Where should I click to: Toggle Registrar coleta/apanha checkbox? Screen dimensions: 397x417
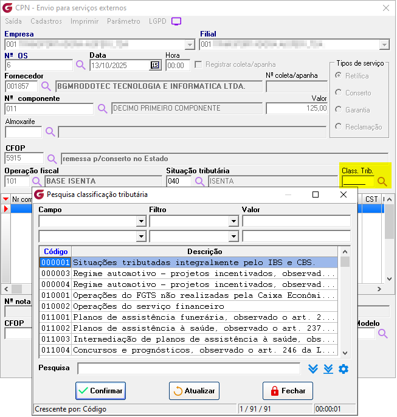pyautogui.click(x=198, y=64)
